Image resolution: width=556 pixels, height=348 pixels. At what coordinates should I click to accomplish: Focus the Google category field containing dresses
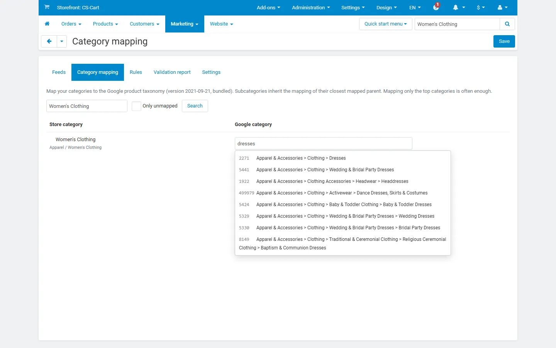(324, 143)
